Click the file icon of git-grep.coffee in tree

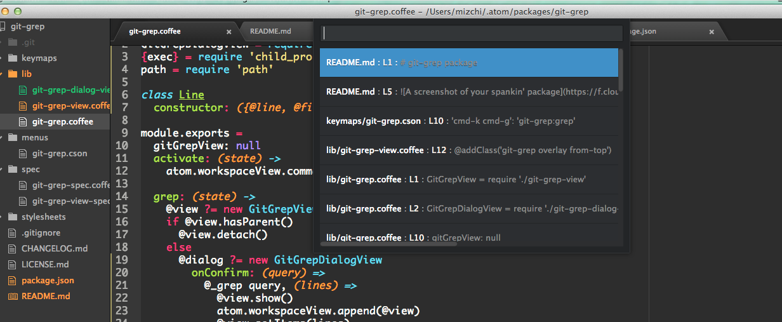click(x=23, y=122)
